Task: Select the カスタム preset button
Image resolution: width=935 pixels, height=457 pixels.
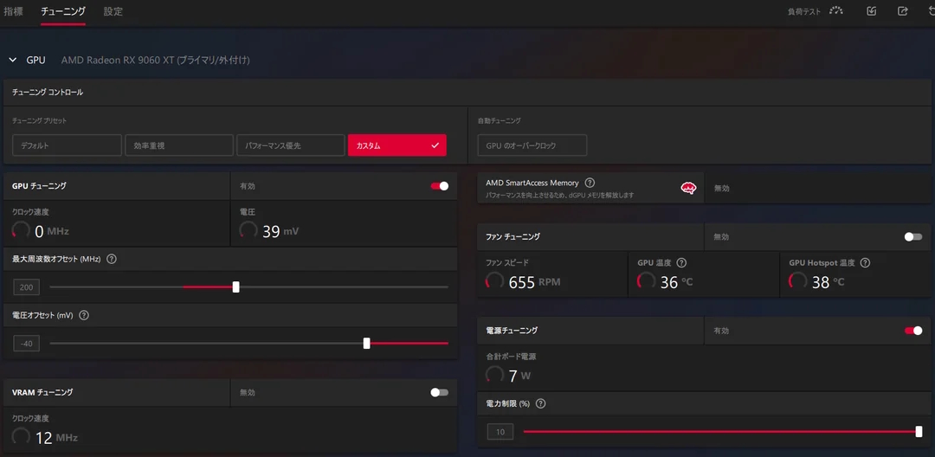Action: point(397,145)
